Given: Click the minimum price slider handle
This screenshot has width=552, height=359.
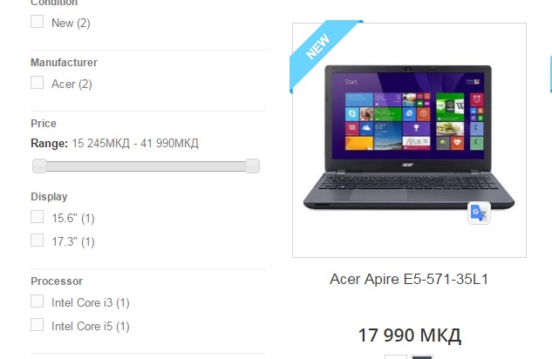Looking at the screenshot, I should point(39,166).
